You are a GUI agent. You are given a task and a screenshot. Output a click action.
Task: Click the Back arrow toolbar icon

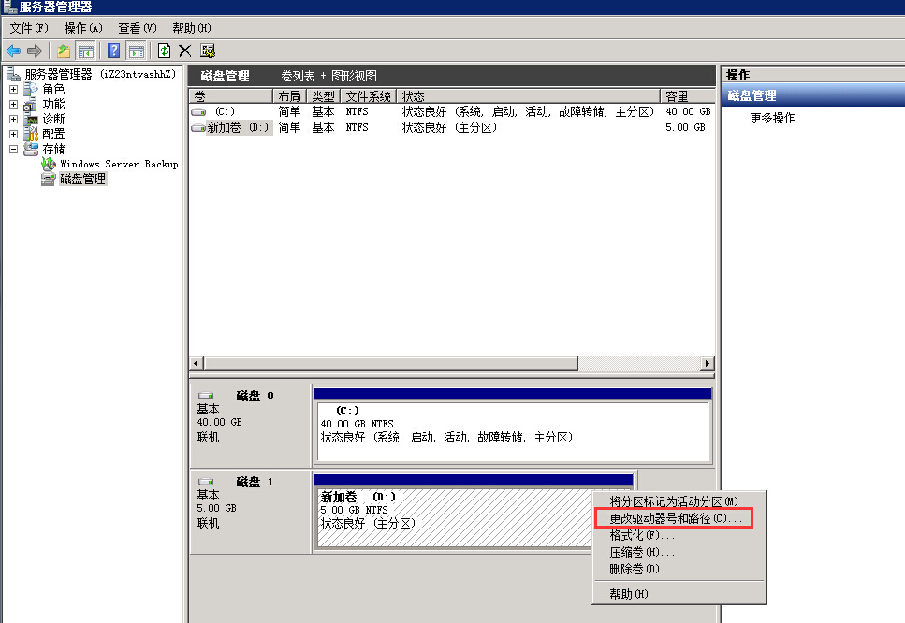click(x=13, y=51)
